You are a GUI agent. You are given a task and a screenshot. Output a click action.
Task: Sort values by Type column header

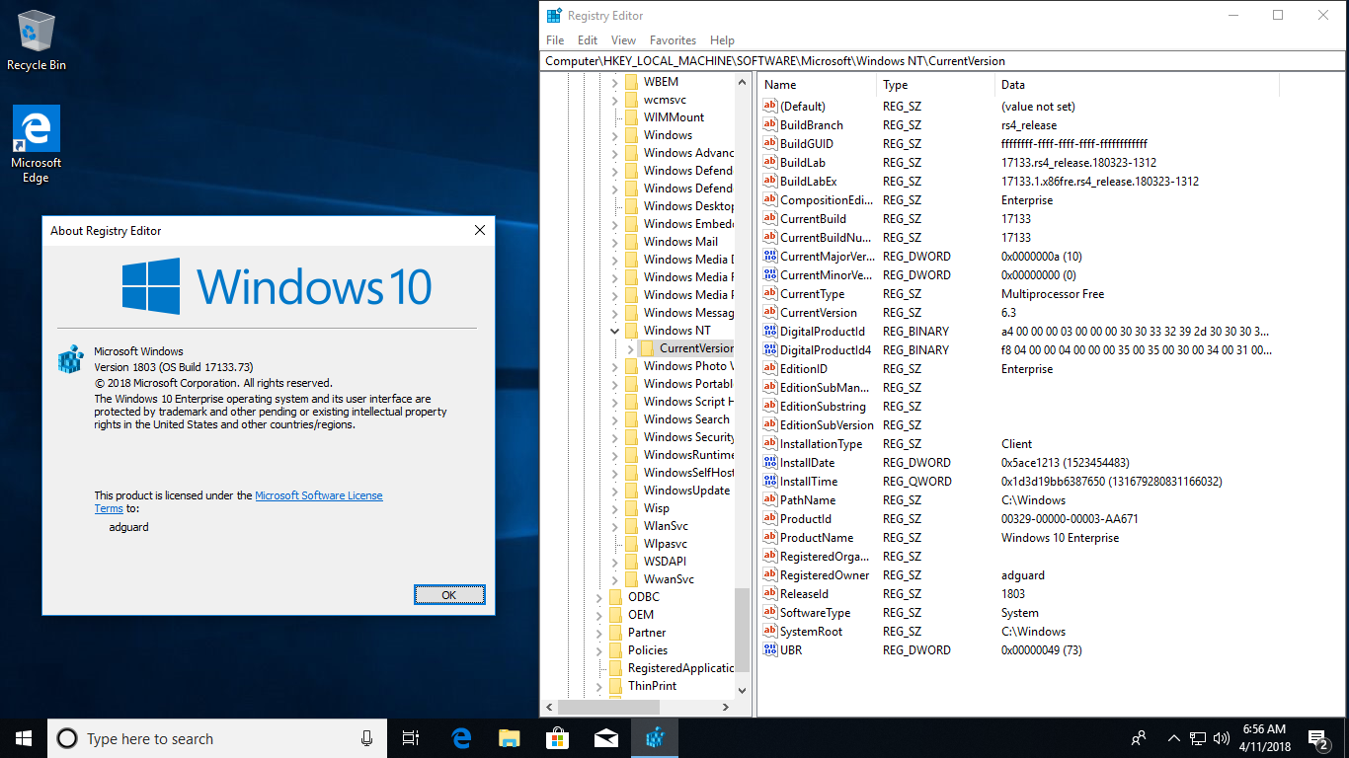tap(936, 85)
